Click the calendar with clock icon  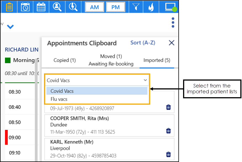point(25,7)
